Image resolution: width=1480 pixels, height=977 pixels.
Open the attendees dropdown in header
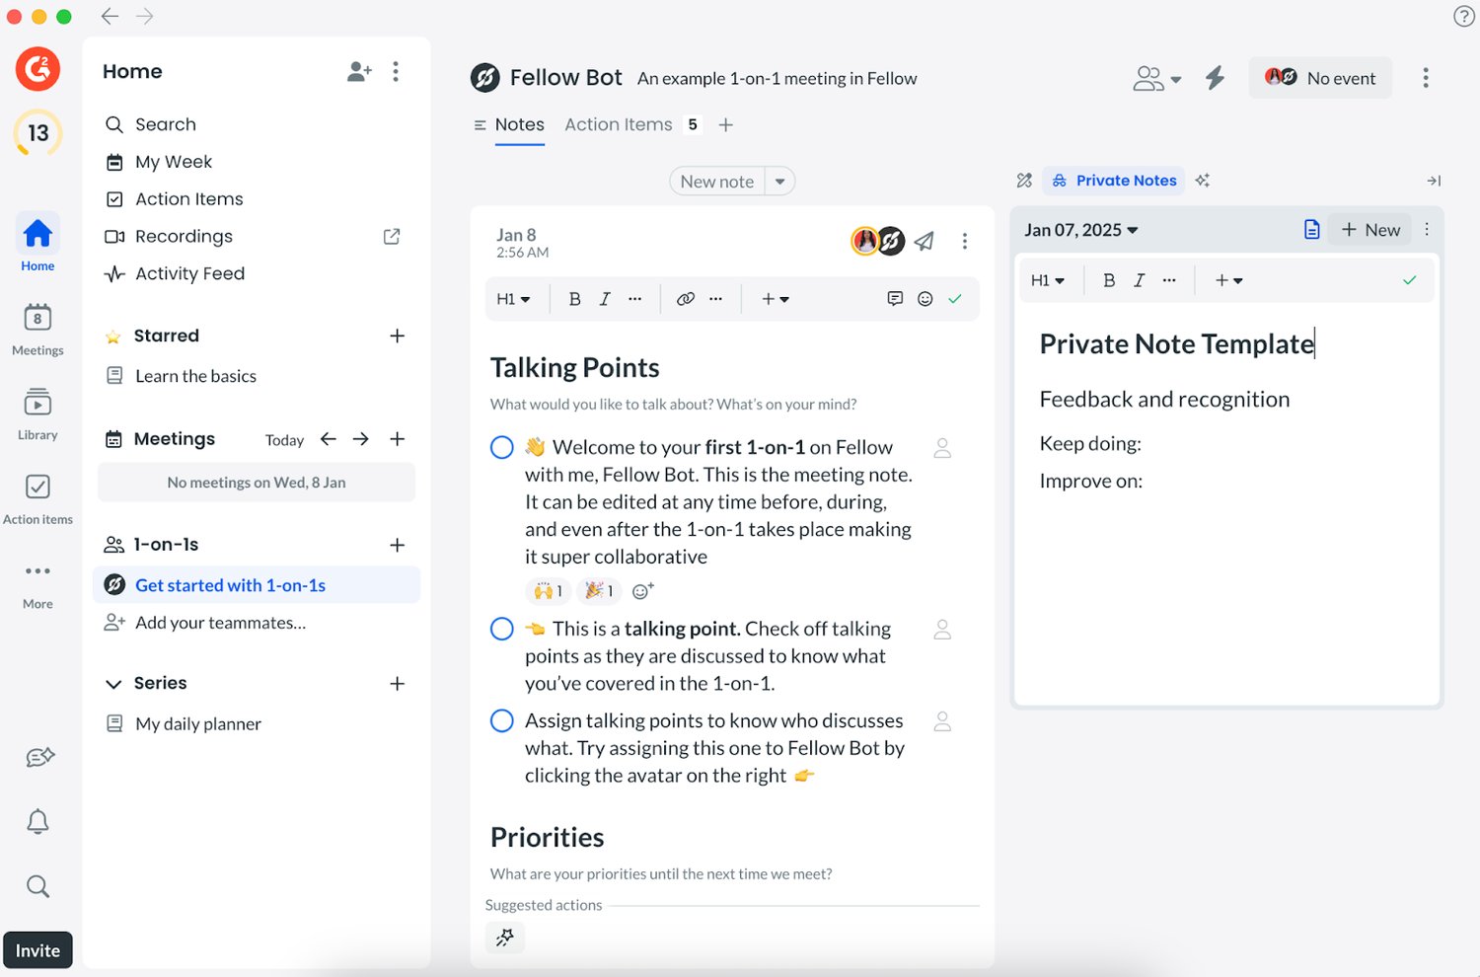[1157, 78]
